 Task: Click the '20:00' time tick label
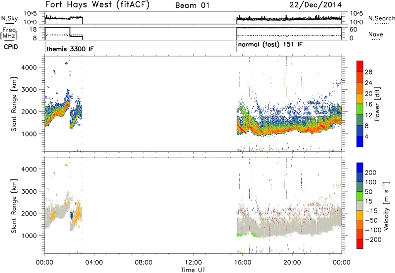(292, 263)
